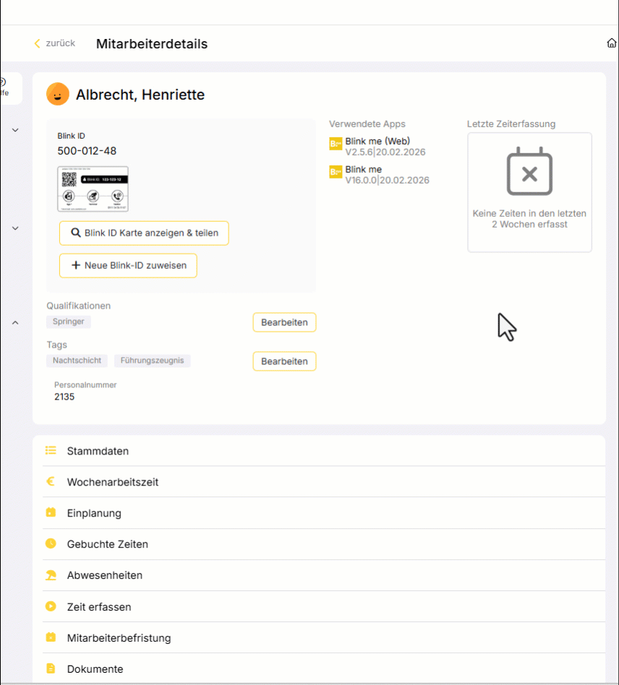Click the orange avatar of Henriette Albrecht

58,94
